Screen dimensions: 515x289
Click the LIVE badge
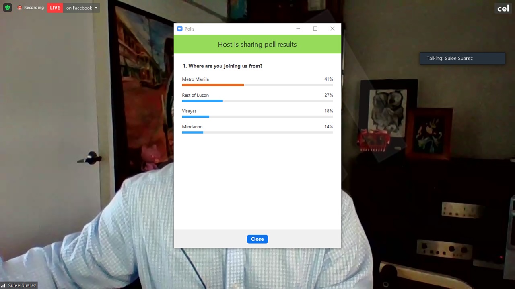pos(55,8)
